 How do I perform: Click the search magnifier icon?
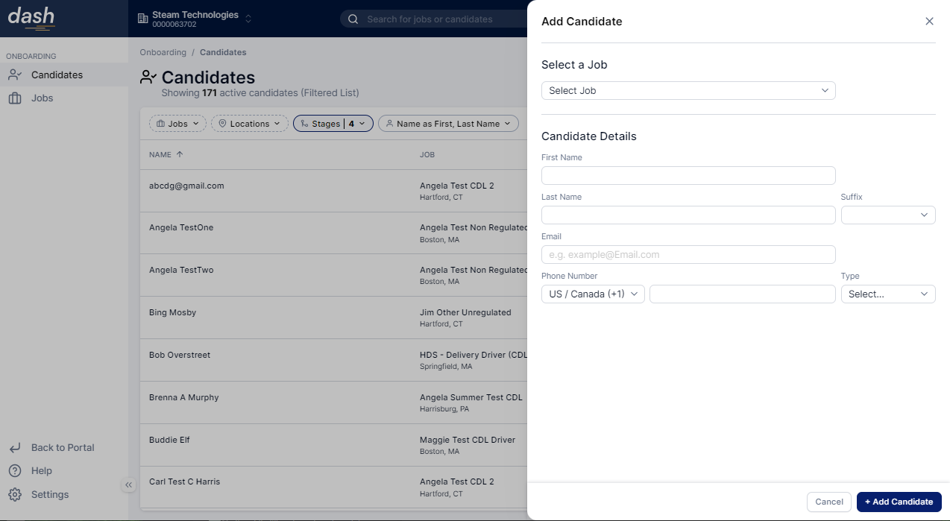353,19
